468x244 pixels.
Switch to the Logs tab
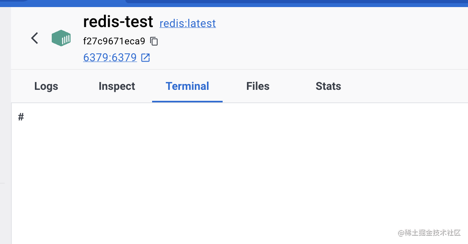coord(46,86)
